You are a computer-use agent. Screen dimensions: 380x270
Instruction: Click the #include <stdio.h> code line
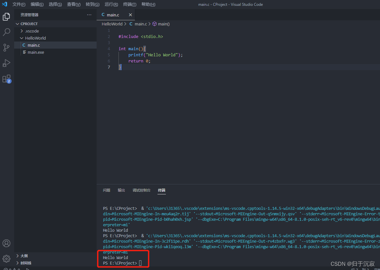[x=141, y=37]
